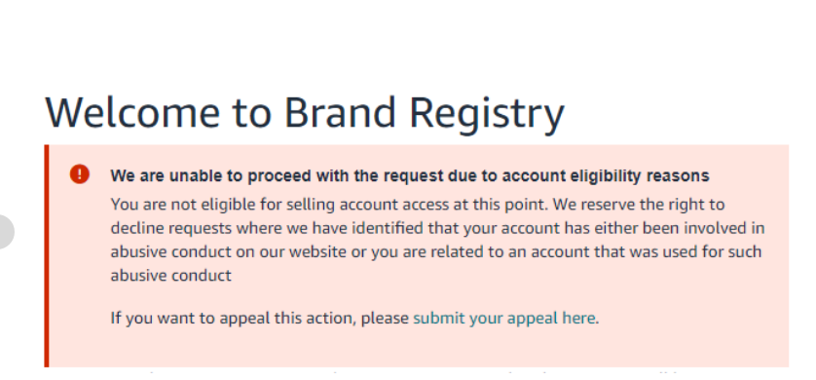
Task: Click the word Brand in the heading
Action: (342, 113)
